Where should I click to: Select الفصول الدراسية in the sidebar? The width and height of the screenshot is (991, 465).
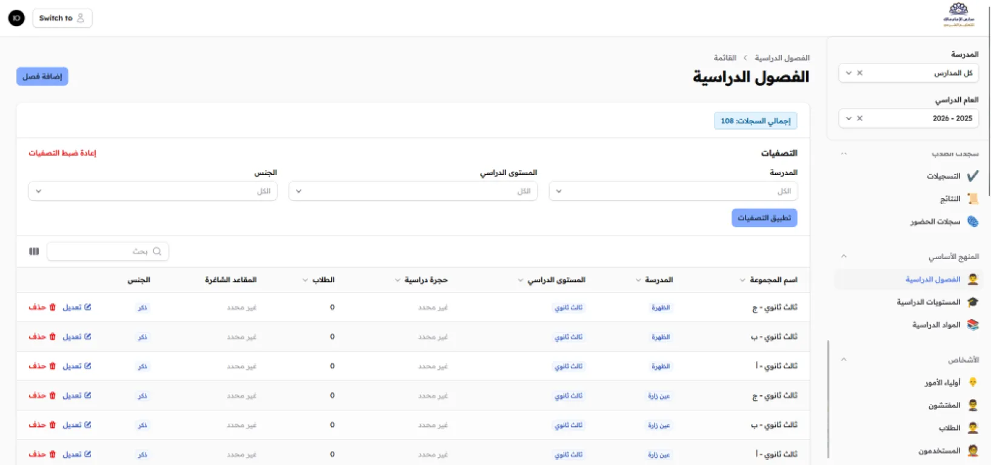tap(909, 279)
